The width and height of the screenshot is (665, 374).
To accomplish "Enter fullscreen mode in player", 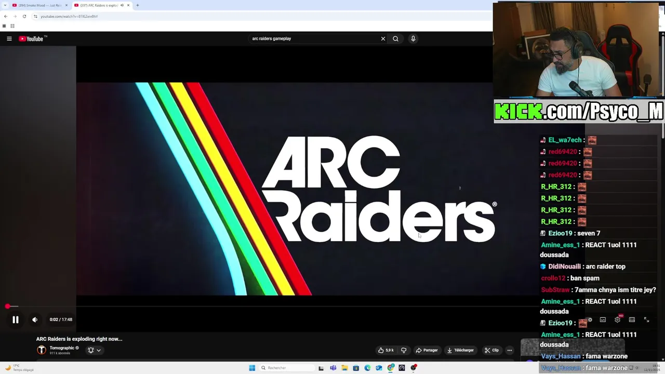I will click(646, 320).
